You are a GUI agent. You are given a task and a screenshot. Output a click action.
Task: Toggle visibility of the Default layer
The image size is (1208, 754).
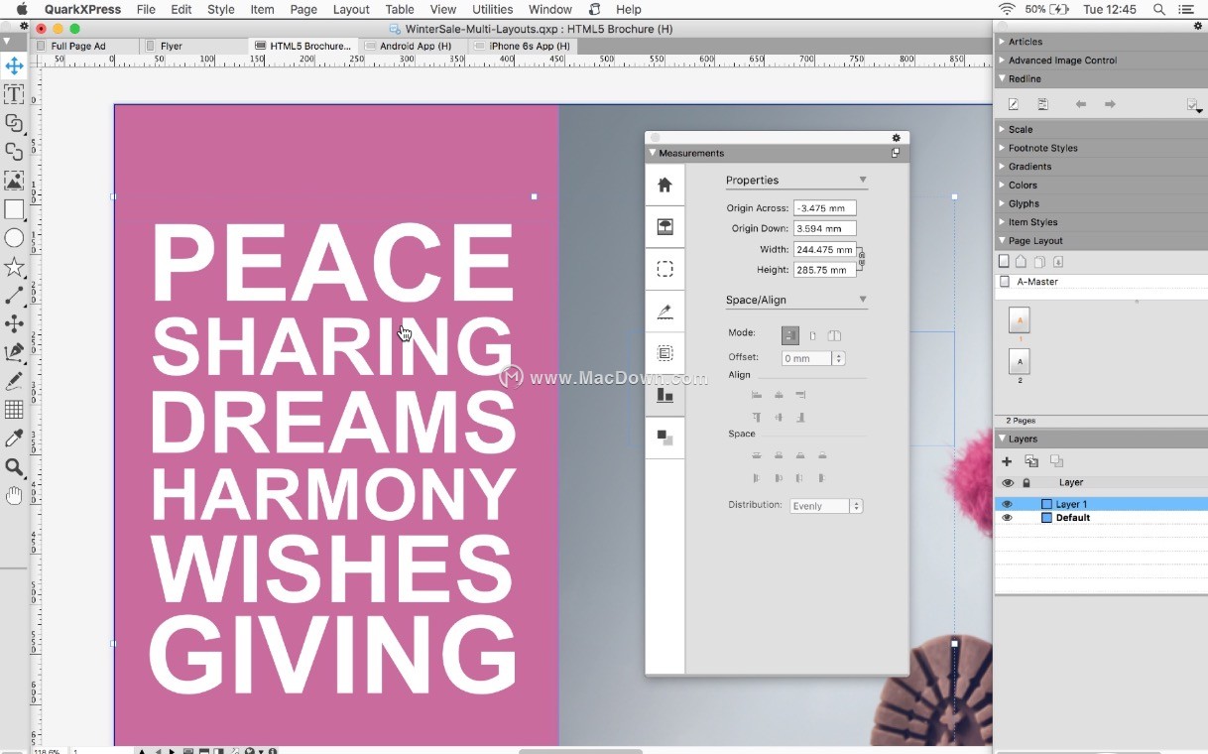coord(1007,518)
